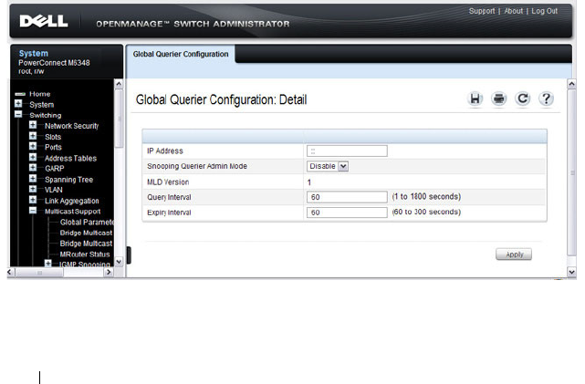Screen dimensions: 585x384
Task: Click navigation tree scroll down arrow
Action: pyautogui.click(x=119, y=262)
